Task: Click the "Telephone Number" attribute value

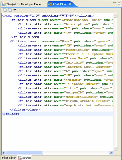Action: pos(82,84)
